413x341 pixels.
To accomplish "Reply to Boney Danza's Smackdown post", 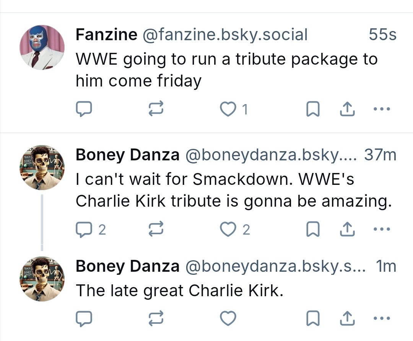I will [83, 229].
